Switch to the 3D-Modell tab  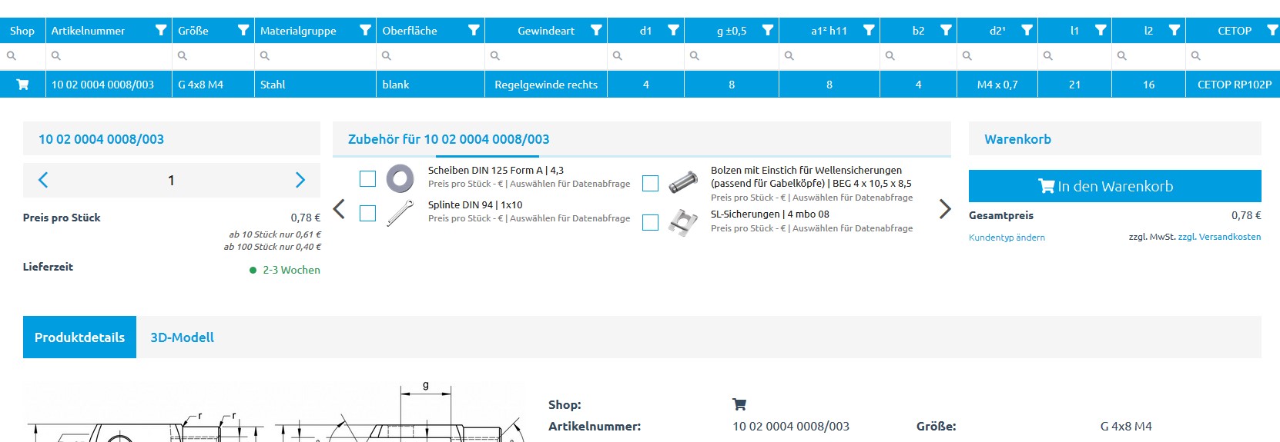click(182, 337)
